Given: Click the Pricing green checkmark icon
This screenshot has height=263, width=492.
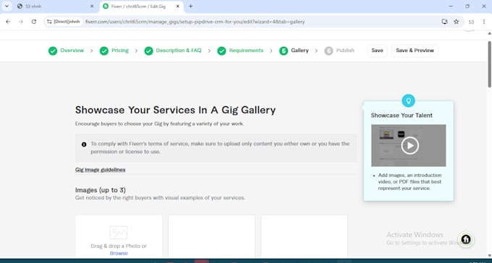Looking at the screenshot, I should [104, 51].
